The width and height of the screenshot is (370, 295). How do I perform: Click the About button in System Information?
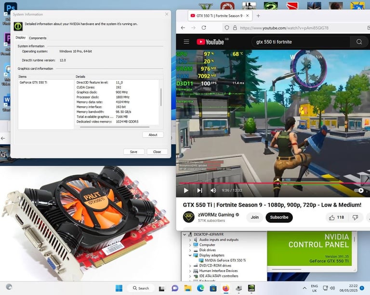tap(153, 135)
